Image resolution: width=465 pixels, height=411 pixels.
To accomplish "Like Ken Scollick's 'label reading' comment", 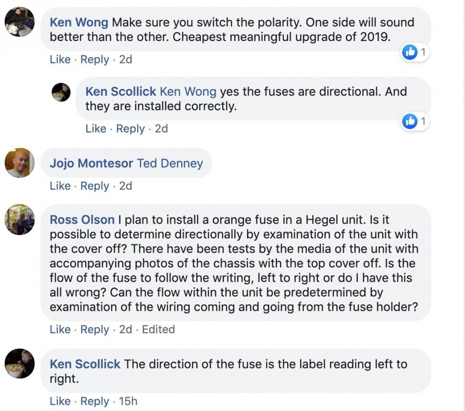I will [x=60, y=401].
